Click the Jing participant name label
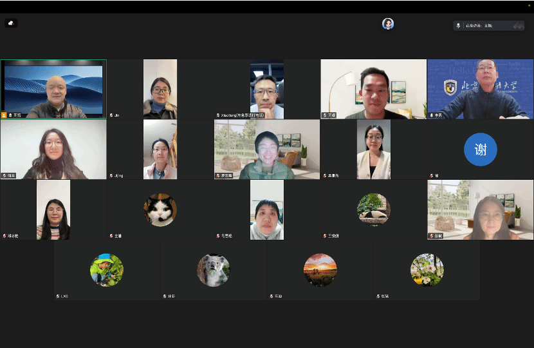534x348 pixels. point(118,175)
